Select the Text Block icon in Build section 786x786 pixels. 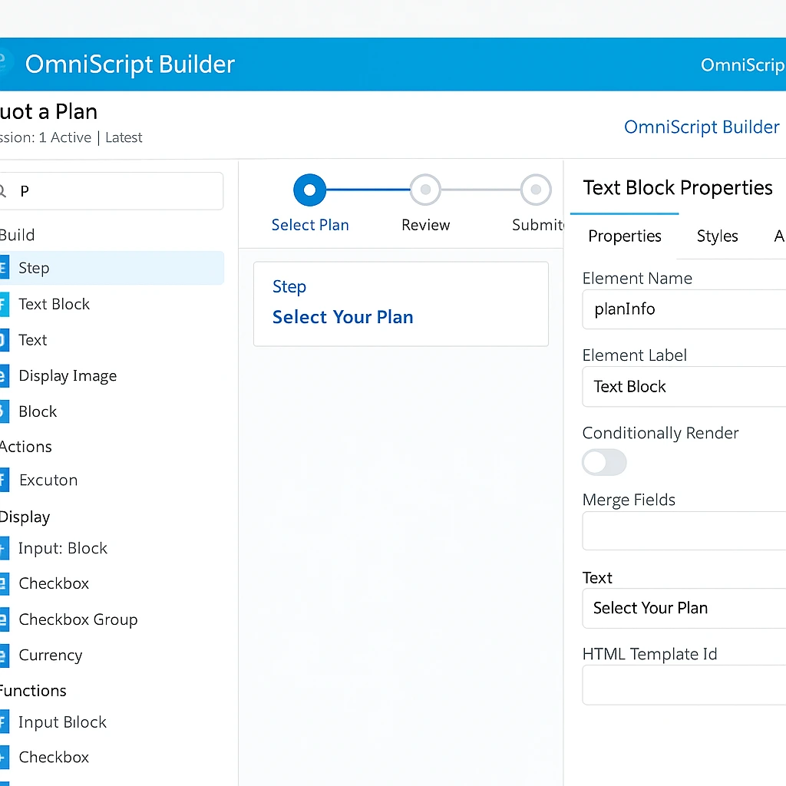point(5,304)
